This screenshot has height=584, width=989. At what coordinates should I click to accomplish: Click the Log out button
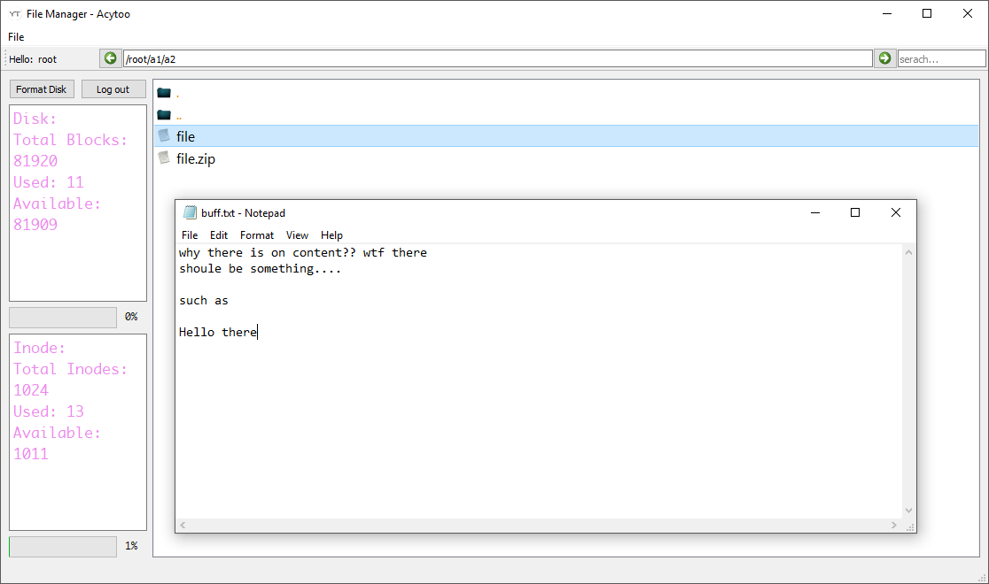[x=113, y=88]
